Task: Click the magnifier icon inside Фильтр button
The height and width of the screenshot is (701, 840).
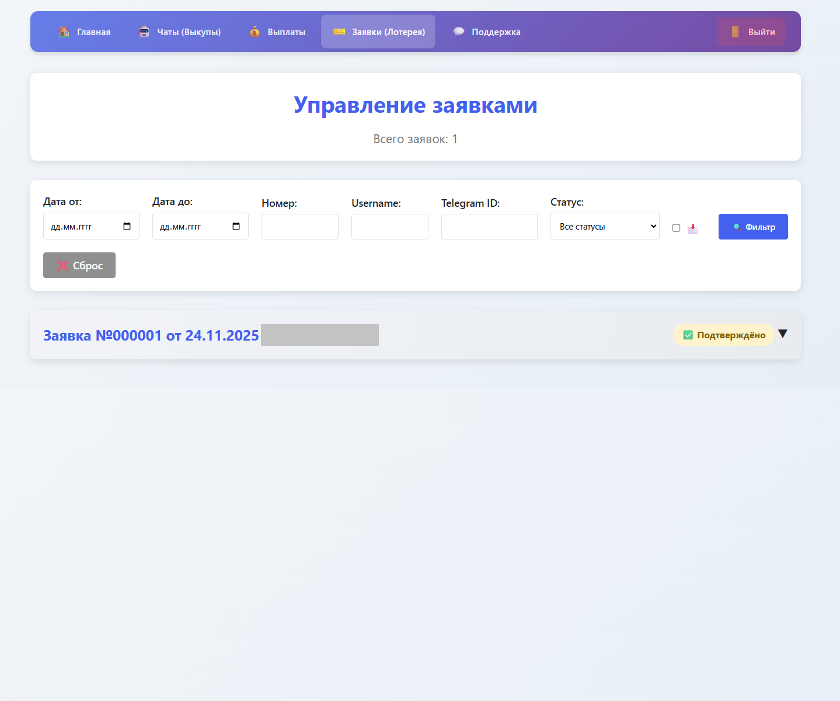Action: pyautogui.click(x=737, y=227)
